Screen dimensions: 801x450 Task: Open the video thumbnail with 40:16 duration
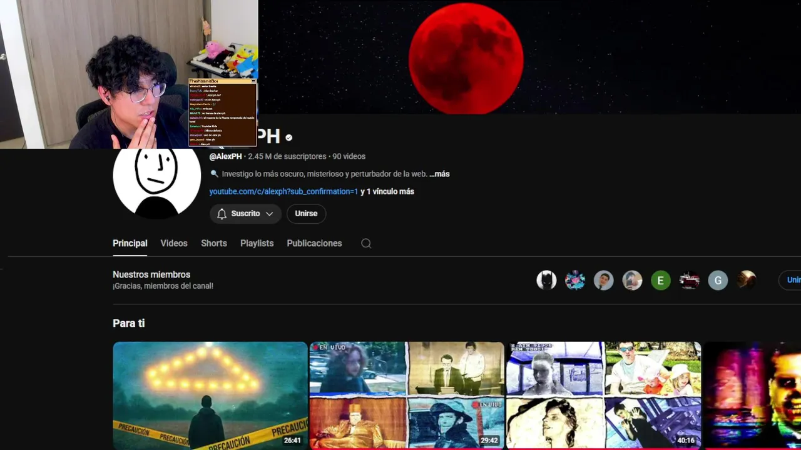(604, 396)
